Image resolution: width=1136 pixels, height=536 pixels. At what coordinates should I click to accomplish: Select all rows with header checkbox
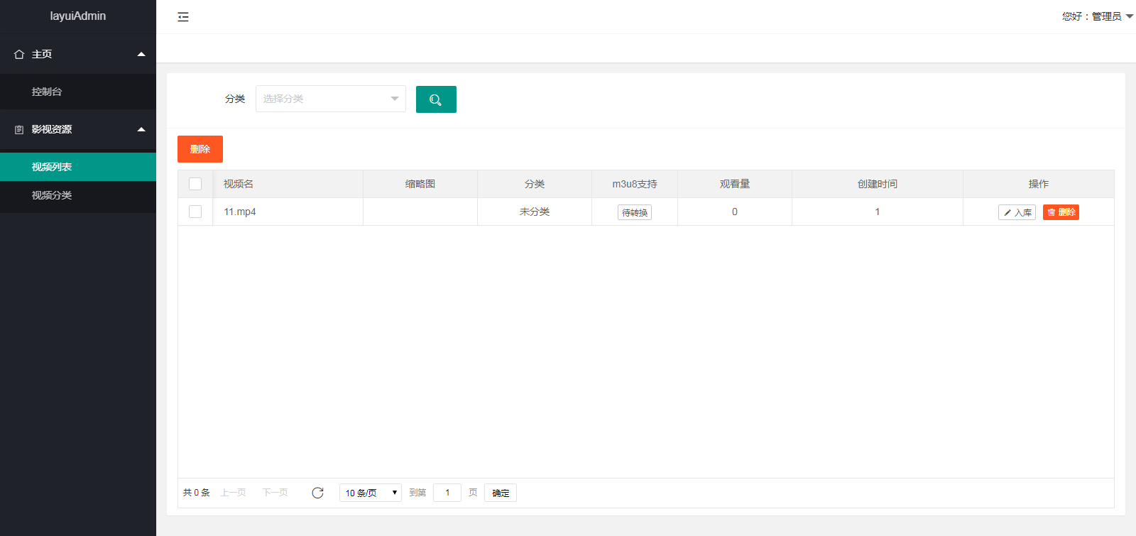coord(195,184)
